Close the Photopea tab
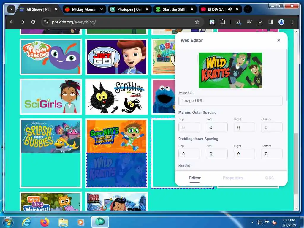Screen dimensions: 304x228 pyautogui.click(x=147, y=9)
